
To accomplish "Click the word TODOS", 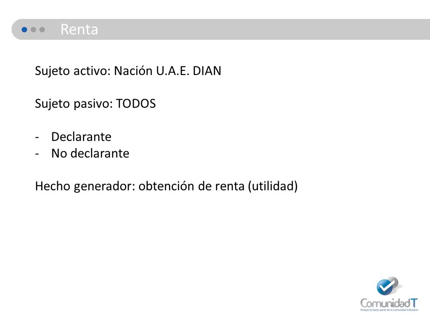I will point(136,104).
